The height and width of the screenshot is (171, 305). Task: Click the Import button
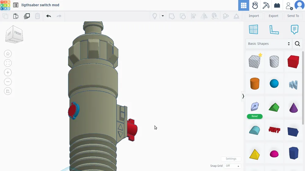(254, 16)
